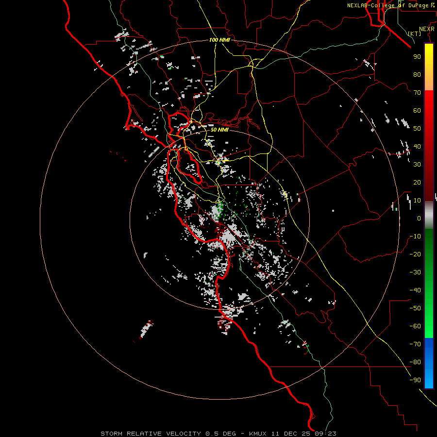Click STORM RELATIVE VELOCITY in the caption
The height and width of the screenshot is (437, 437).
[x=151, y=434]
